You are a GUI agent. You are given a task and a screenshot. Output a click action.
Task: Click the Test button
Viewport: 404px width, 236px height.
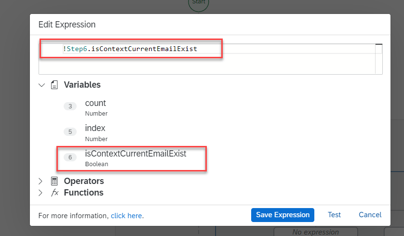click(334, 215)
